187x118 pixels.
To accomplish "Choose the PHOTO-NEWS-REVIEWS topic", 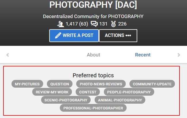I will tap(101, 84).
